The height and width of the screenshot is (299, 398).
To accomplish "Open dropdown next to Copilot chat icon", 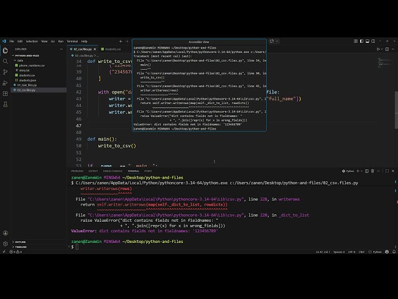I will pos(277,41).
